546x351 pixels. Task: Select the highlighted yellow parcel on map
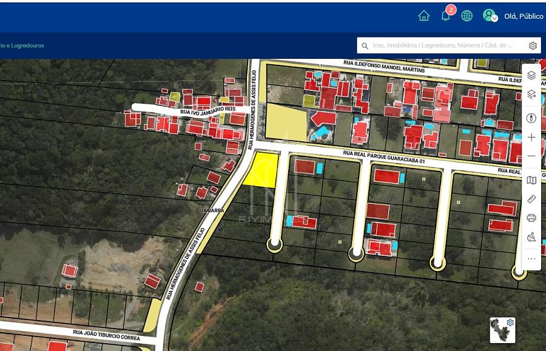pos(263,170)
